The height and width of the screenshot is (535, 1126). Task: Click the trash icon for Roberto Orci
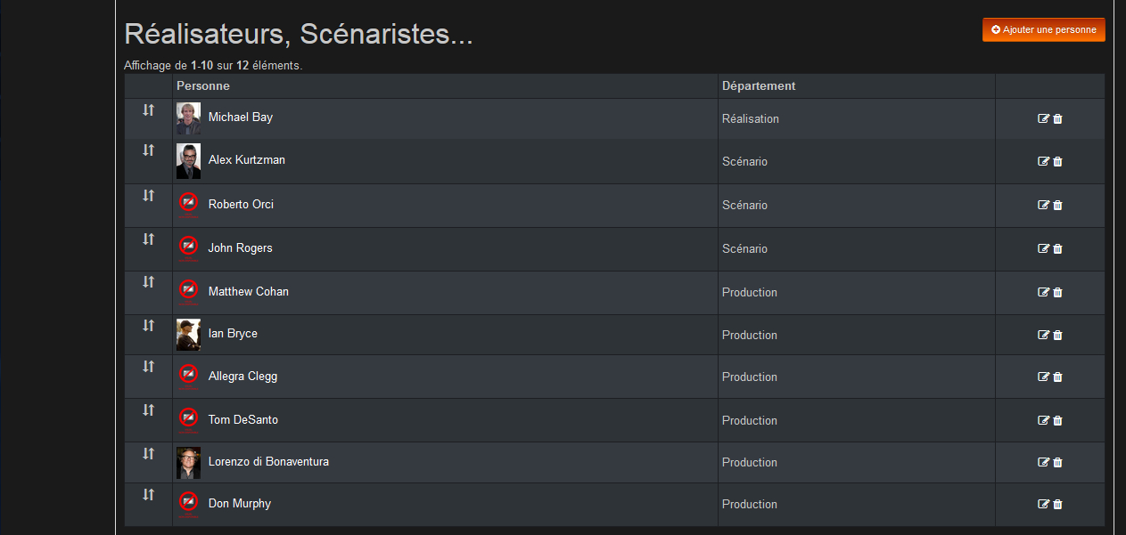click(x=1057, y=206)
